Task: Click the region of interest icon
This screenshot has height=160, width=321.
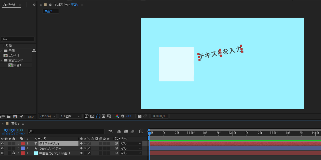Action: [103, 116]
